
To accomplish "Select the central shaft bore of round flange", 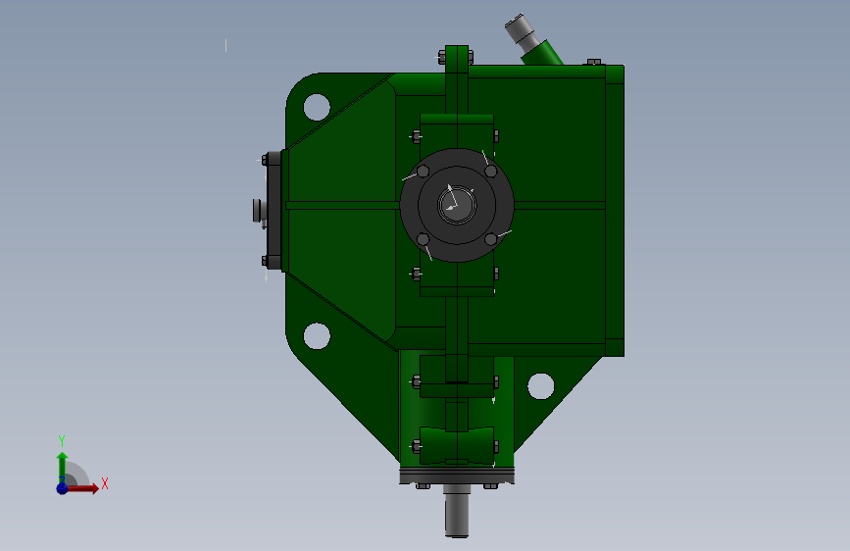I will pyautogui.click(x=457, y=205).
